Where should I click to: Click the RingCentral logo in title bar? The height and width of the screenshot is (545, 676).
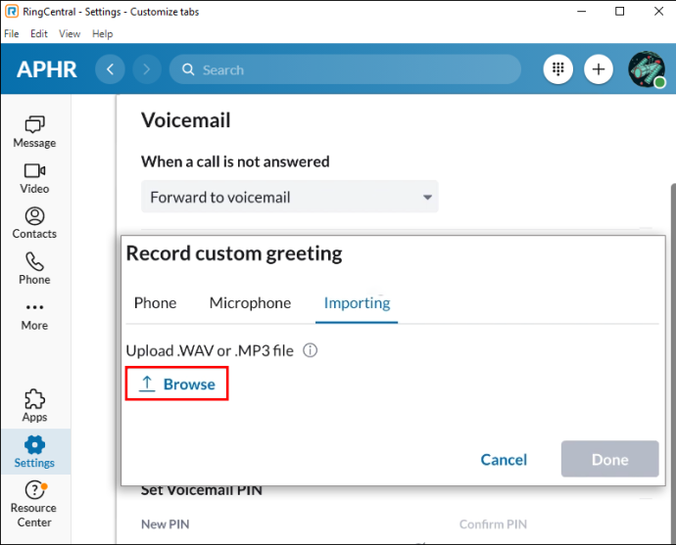pos(12,12)
